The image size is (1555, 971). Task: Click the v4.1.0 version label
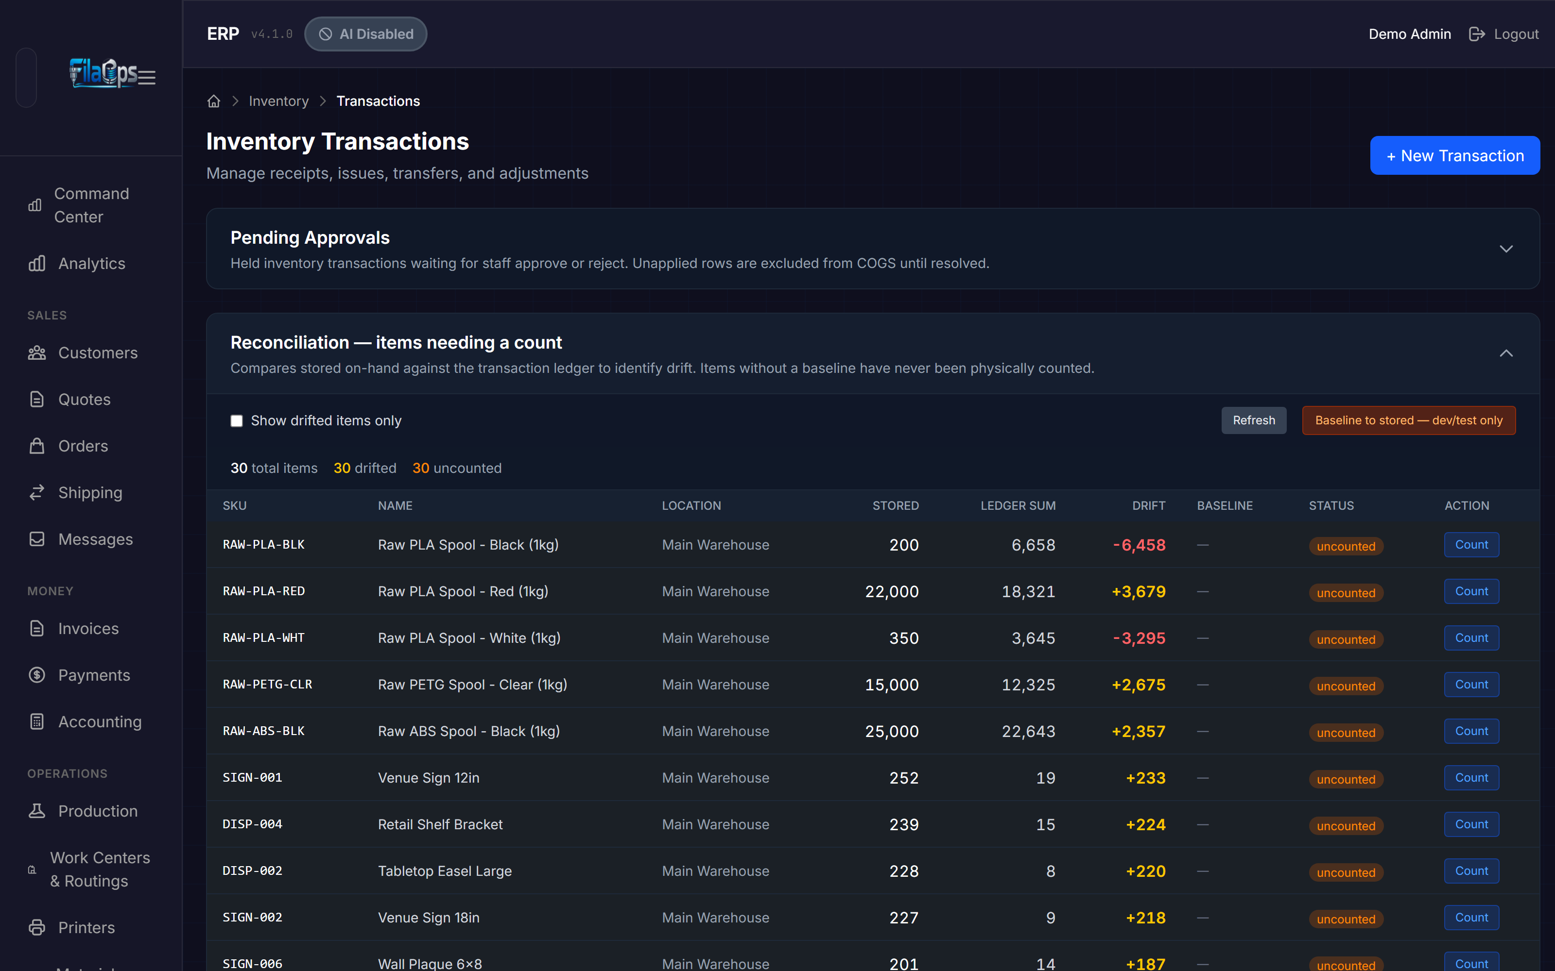pyautogui.click(x=272, y=34)
